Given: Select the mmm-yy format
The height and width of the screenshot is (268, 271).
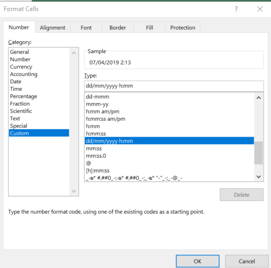Looking at the screenshot, I should (x=169, y=104).
